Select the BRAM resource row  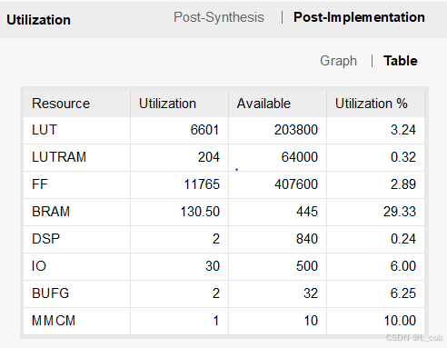click(223, 213)
